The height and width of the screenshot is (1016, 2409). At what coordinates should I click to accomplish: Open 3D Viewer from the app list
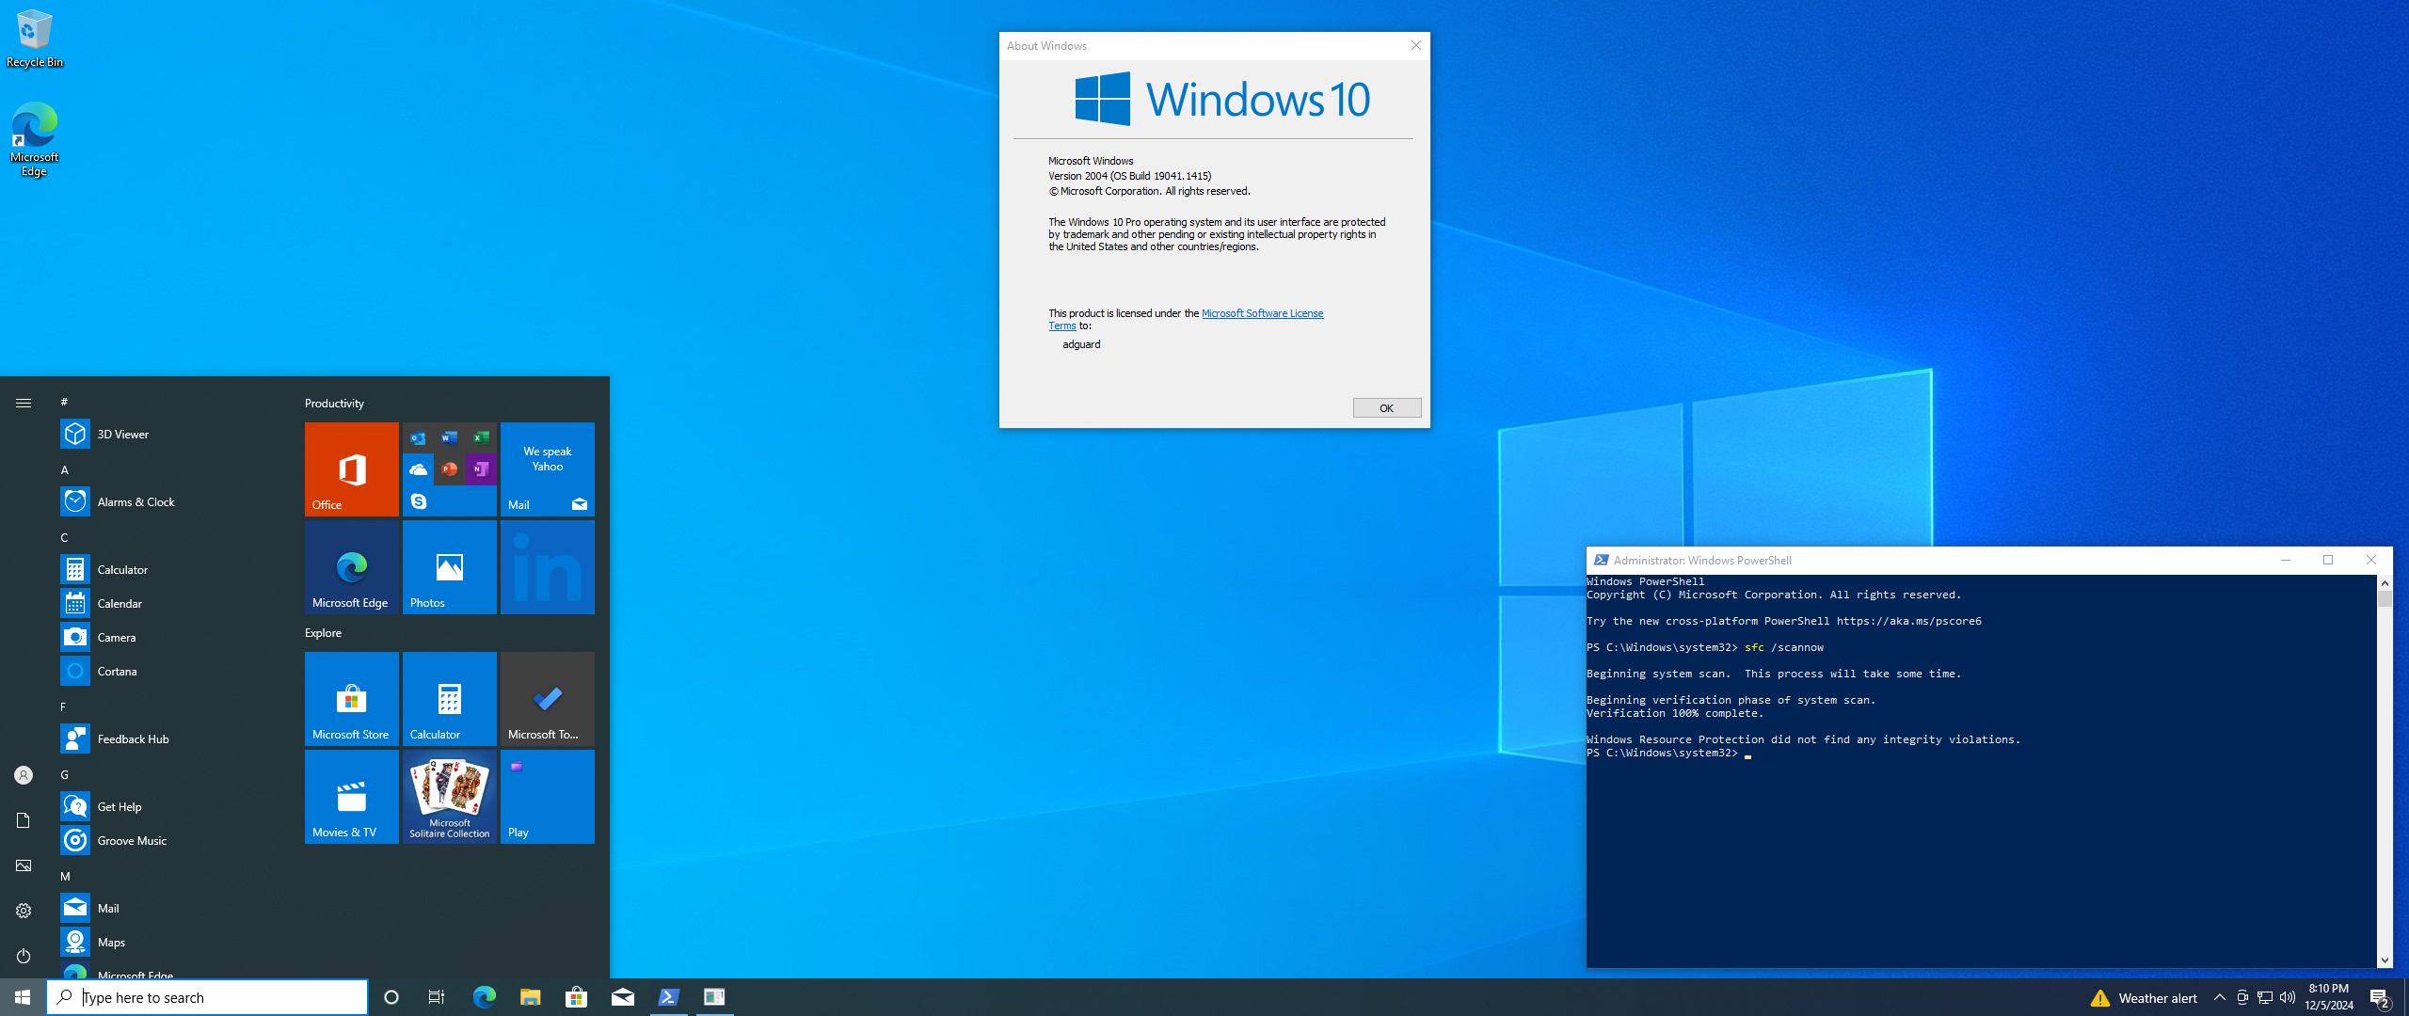[x=169, y=434]
